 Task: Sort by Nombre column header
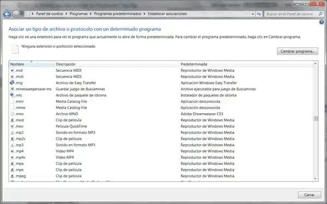click(x=32, y=64)
